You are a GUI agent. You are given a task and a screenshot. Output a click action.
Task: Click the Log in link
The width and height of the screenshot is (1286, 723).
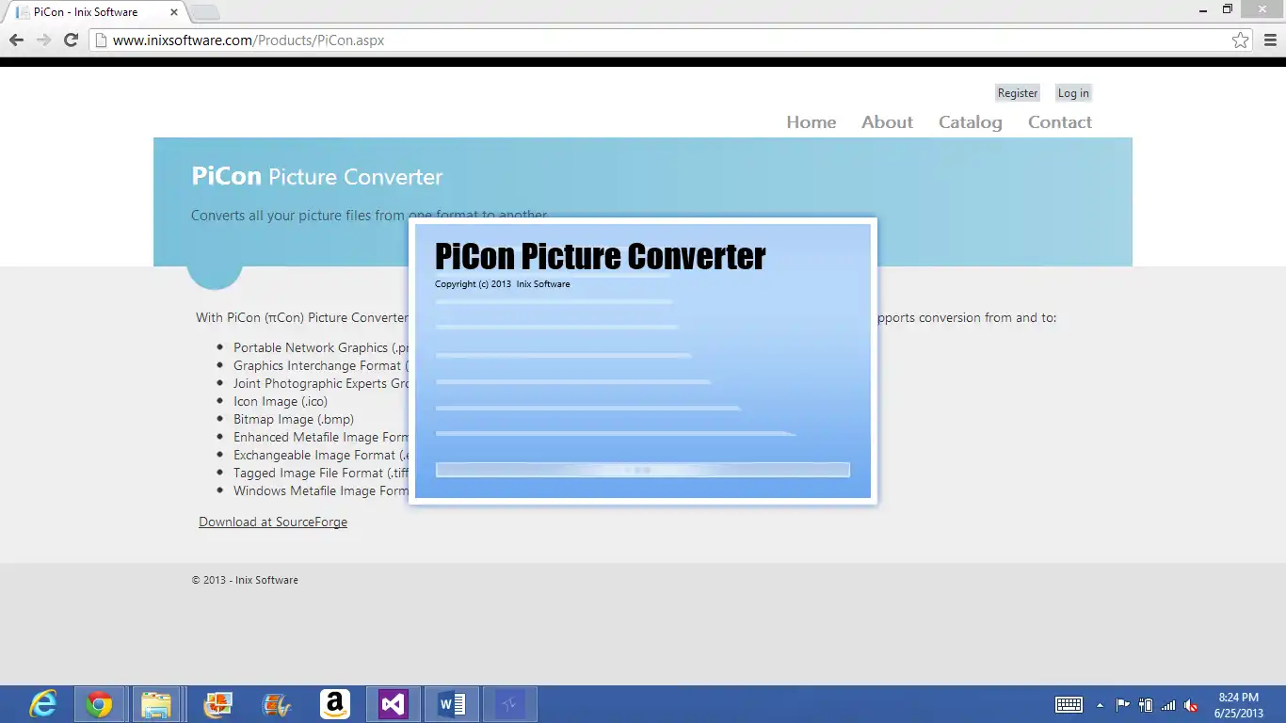1073,93
